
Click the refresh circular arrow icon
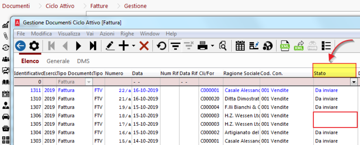click(x=161, y=46)
